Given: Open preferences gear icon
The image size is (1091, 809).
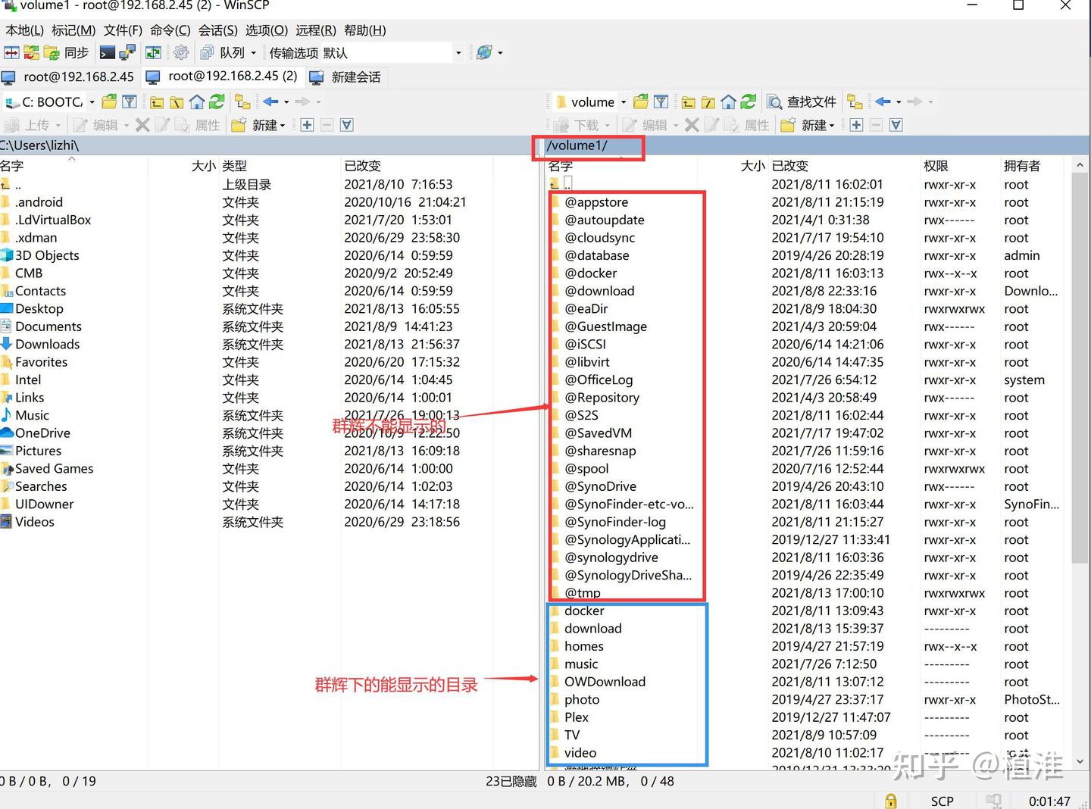Looking at the screenshot, I should [x=181, y=52].
